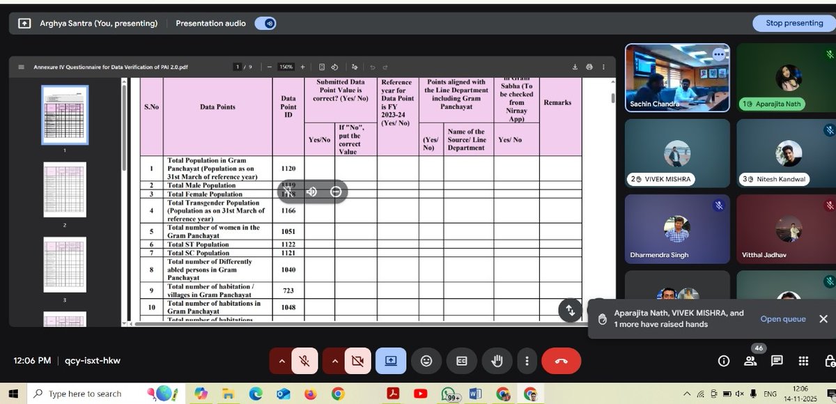This screenshot has height=404, width=836.
Task: Open microphone options with its chevron
Action: tap(281, 361)
